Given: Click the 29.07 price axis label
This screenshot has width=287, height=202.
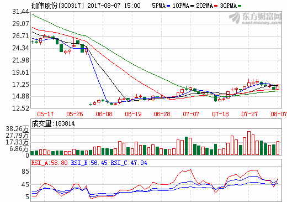Looking at the screenshot, I should (x=21, y=24).
